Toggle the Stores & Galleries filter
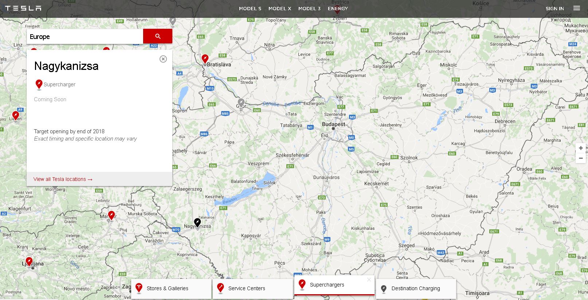The image size is (588, 300). click(171, 288)
